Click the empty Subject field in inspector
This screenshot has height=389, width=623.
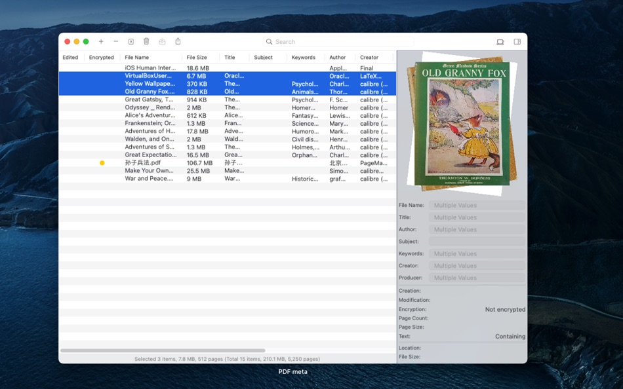(x=477, y=242)
